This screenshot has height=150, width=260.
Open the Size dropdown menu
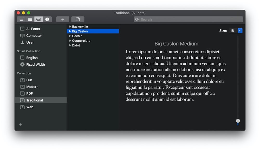tap(240, 31)
